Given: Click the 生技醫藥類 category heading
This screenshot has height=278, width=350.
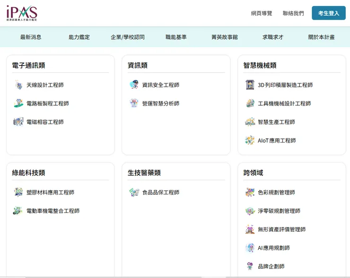Looking at the screenshot, I should [x=144, y=173].
